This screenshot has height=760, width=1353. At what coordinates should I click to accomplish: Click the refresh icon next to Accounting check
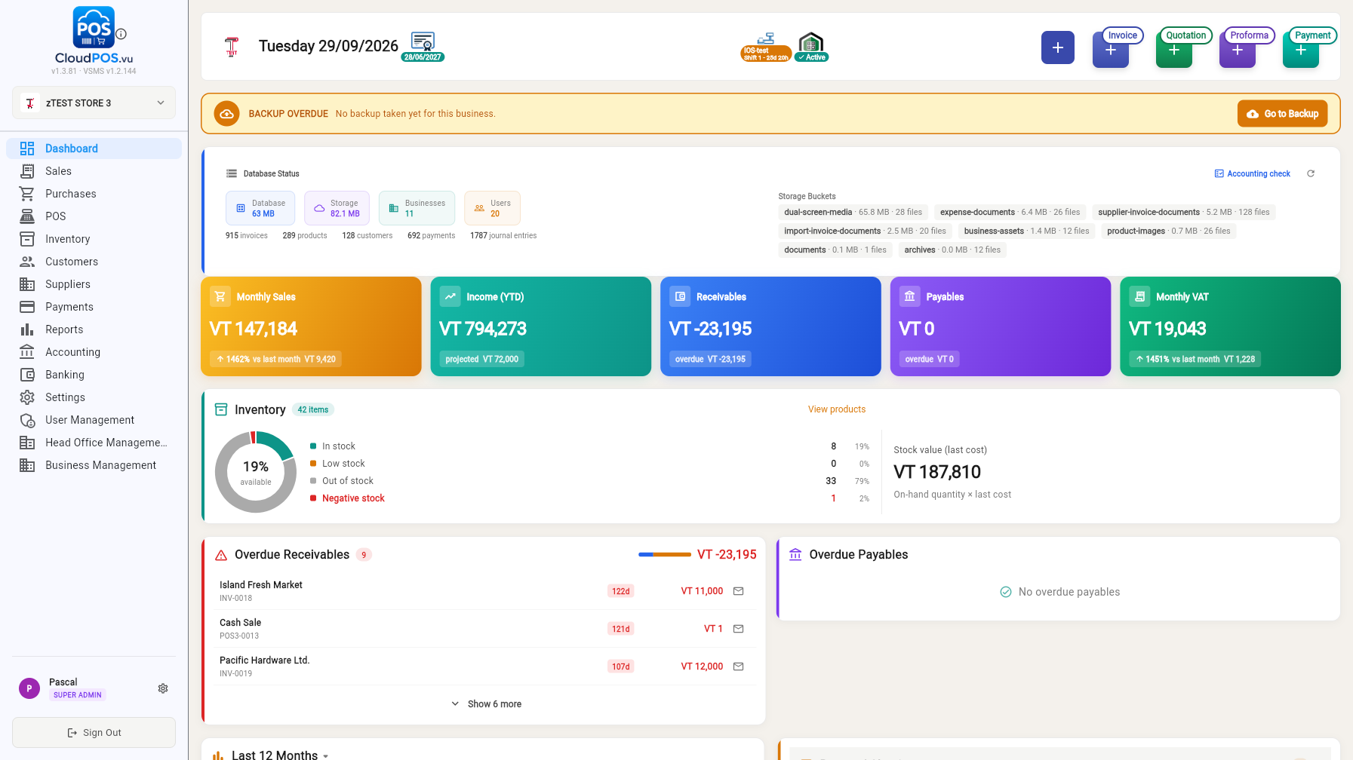pyautogui.click(x=1311, y=173)
